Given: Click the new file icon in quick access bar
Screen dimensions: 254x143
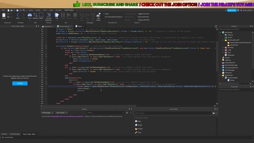Looking at the screenshot, I should (x=8, y=10).
